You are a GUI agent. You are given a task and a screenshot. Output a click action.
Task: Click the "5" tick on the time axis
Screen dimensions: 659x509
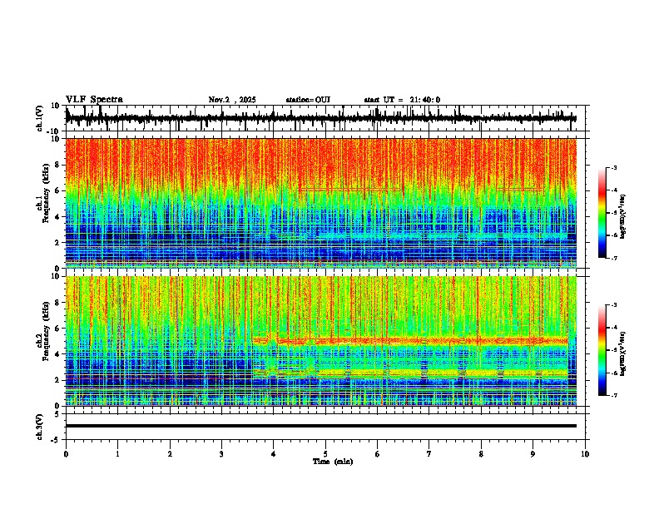[325, 454]
